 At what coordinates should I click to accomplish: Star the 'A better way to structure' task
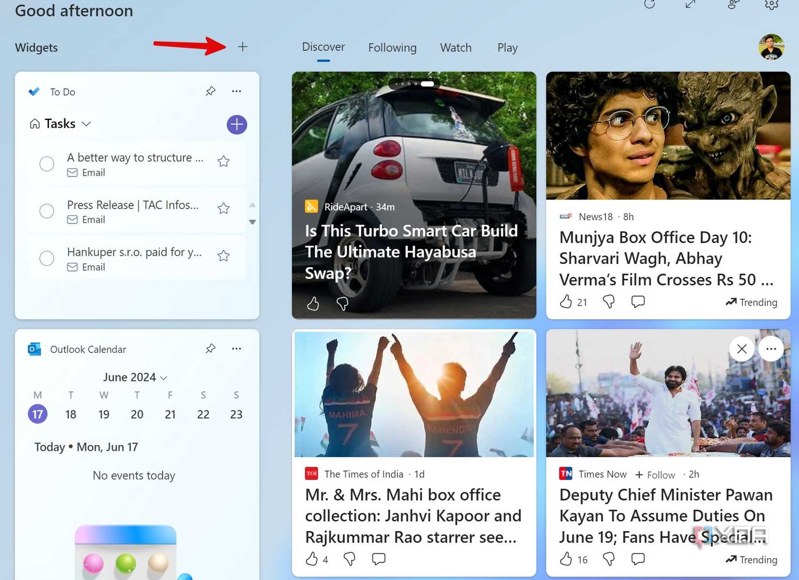point(223,161)
